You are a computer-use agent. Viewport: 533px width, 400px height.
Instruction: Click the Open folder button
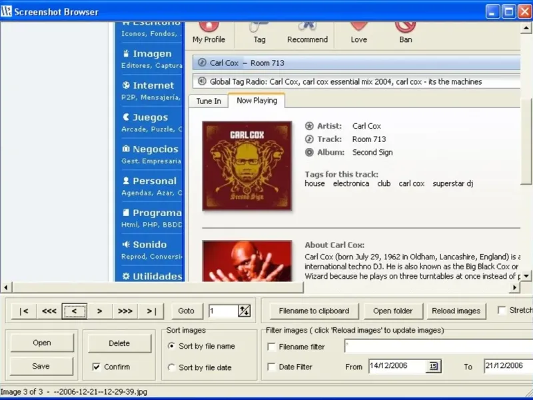[393, 311]
